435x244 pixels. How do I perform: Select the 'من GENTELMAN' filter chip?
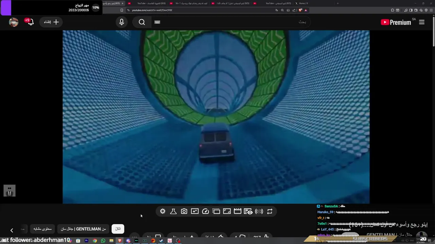coord(83,229)
